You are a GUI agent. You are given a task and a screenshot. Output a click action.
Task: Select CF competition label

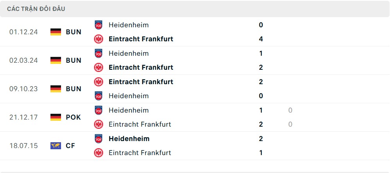(70, 146)
